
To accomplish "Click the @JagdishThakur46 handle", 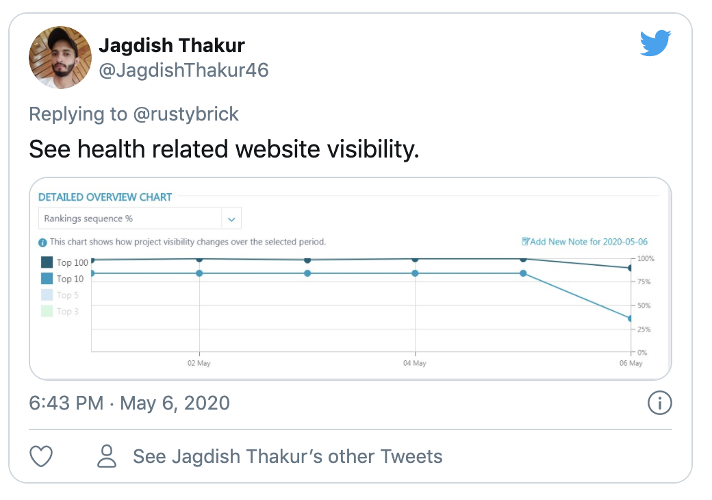I will 183,70.
